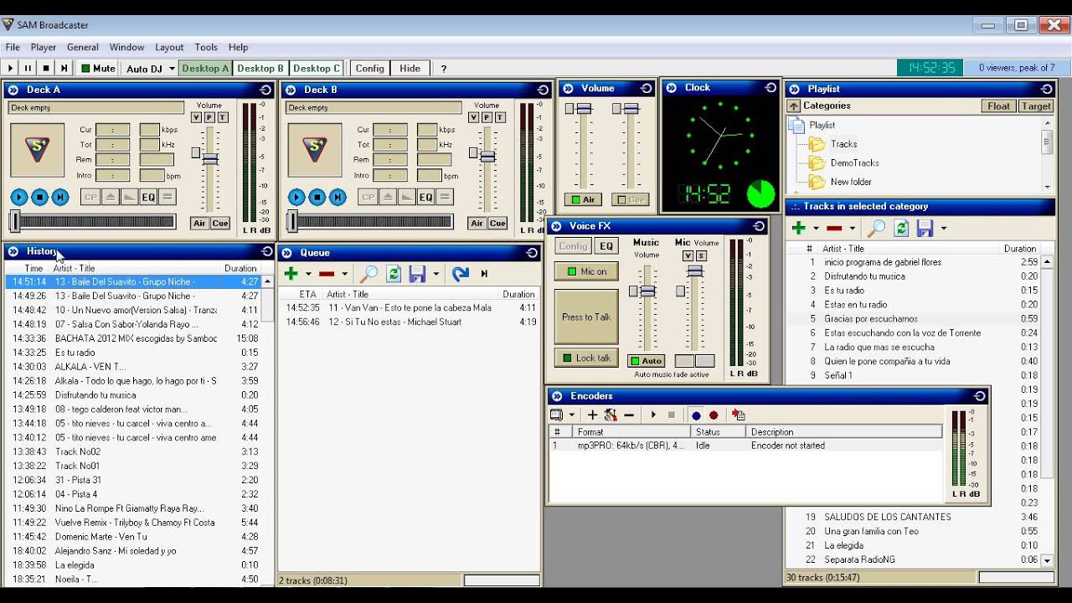The image size is (1072, 603).
Task: Click Deck B round play button
Action: (296, 198)
